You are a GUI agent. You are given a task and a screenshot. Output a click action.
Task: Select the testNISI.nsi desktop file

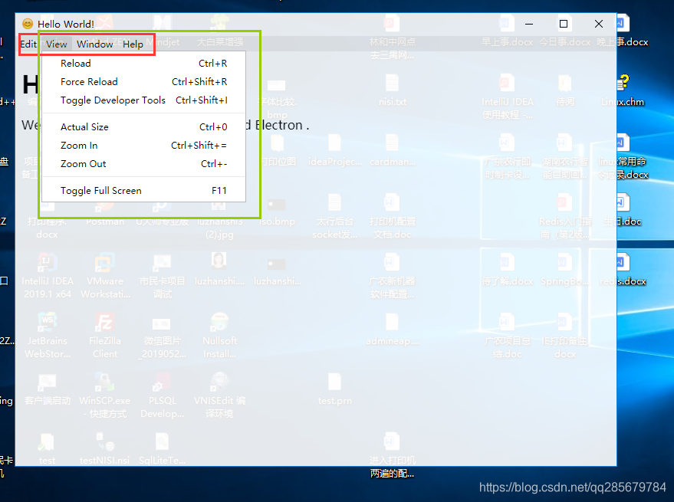pos(104,448)
